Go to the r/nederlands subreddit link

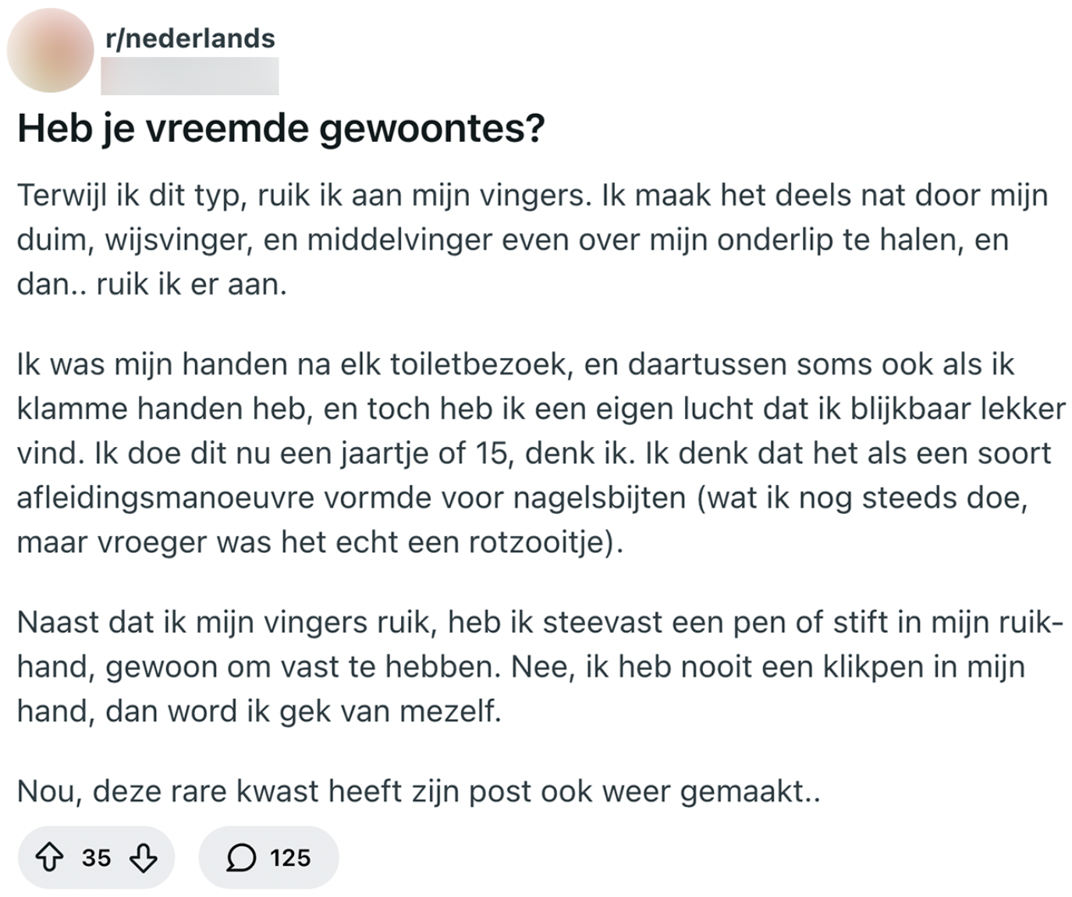(x=190, y=38)
